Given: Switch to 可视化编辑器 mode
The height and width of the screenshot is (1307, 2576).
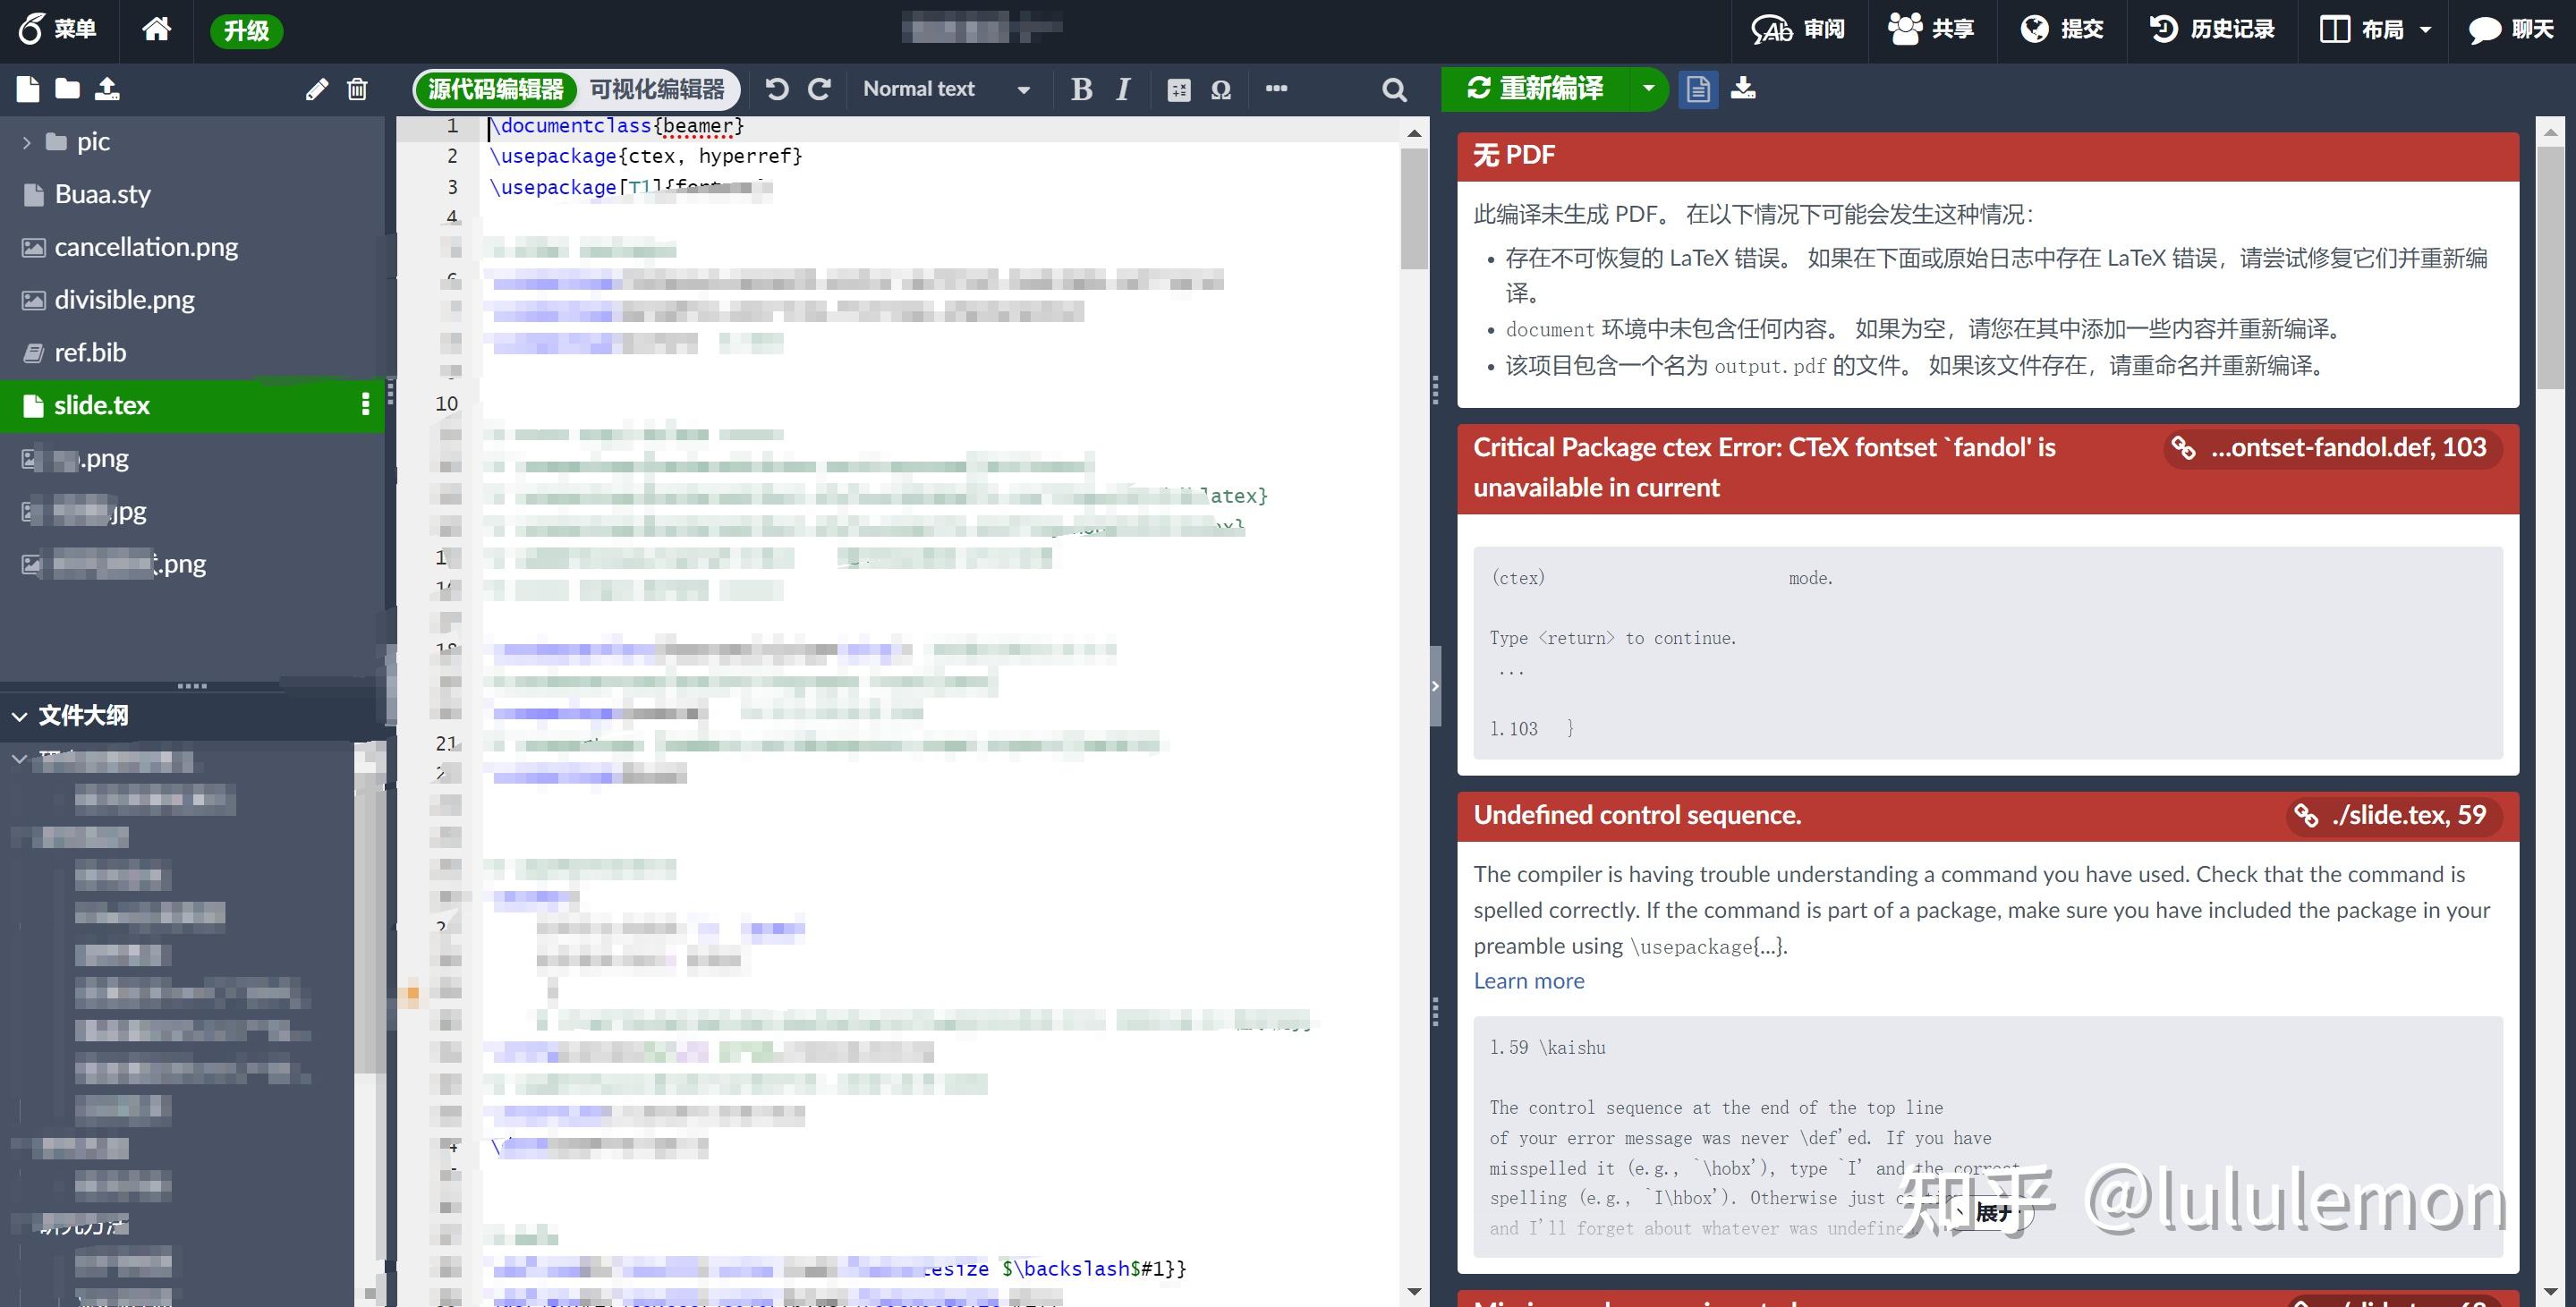Looking at the screenshot, I should point(657,89).
